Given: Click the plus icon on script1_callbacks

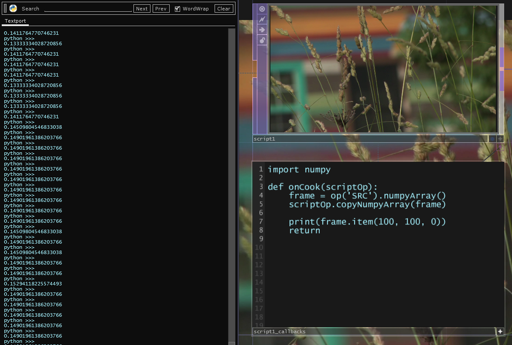Looking at the screenshot, I should pos(500,332).
